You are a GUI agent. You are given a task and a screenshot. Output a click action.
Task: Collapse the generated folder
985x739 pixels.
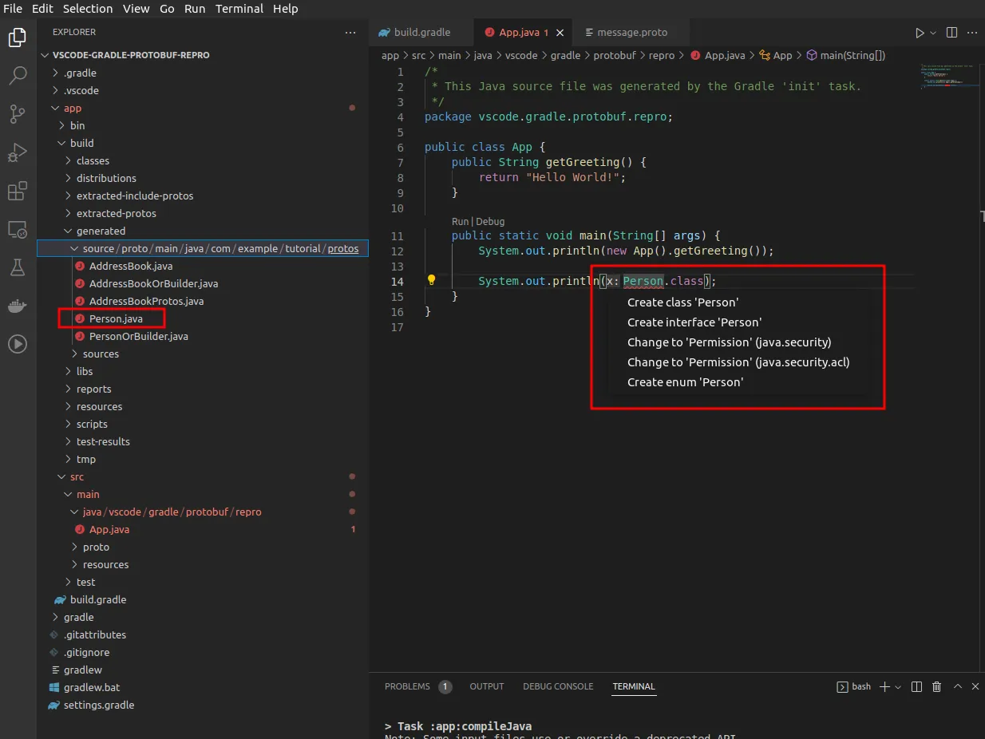click(x=203, y=231)
